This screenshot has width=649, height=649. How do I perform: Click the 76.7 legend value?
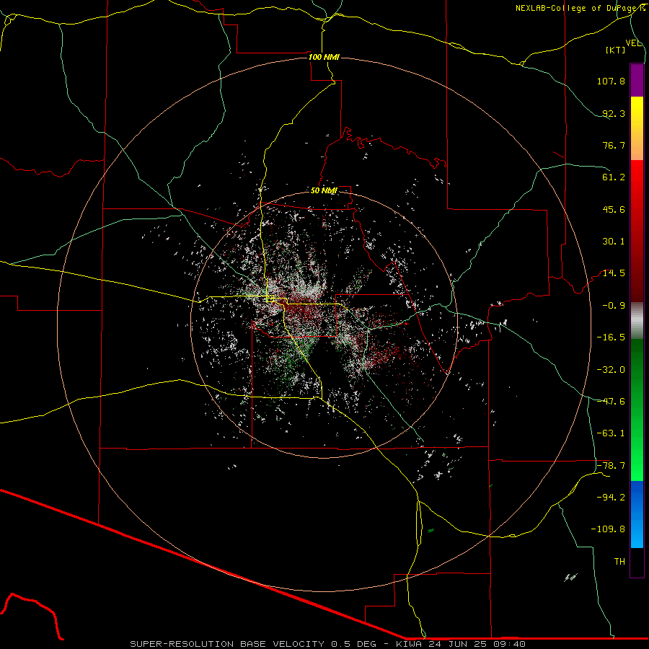[614, 145]
